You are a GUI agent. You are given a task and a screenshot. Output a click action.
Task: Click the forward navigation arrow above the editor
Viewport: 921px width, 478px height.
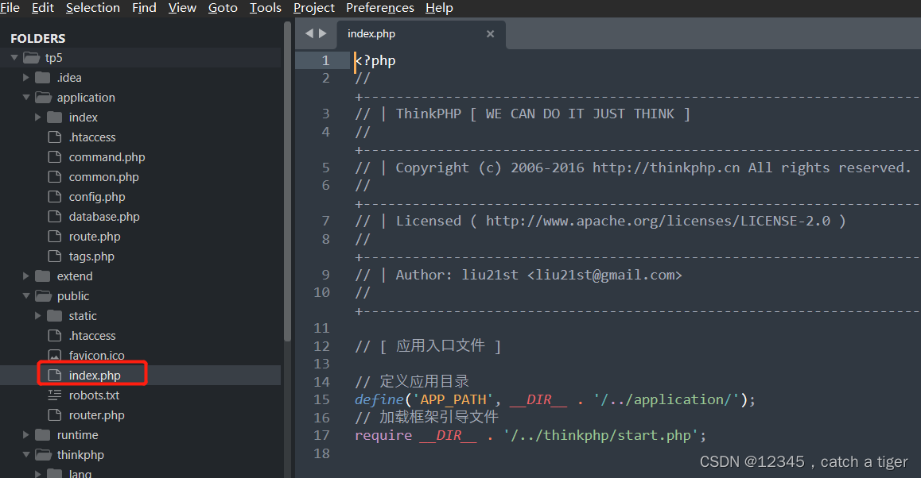tap(323, 33)
